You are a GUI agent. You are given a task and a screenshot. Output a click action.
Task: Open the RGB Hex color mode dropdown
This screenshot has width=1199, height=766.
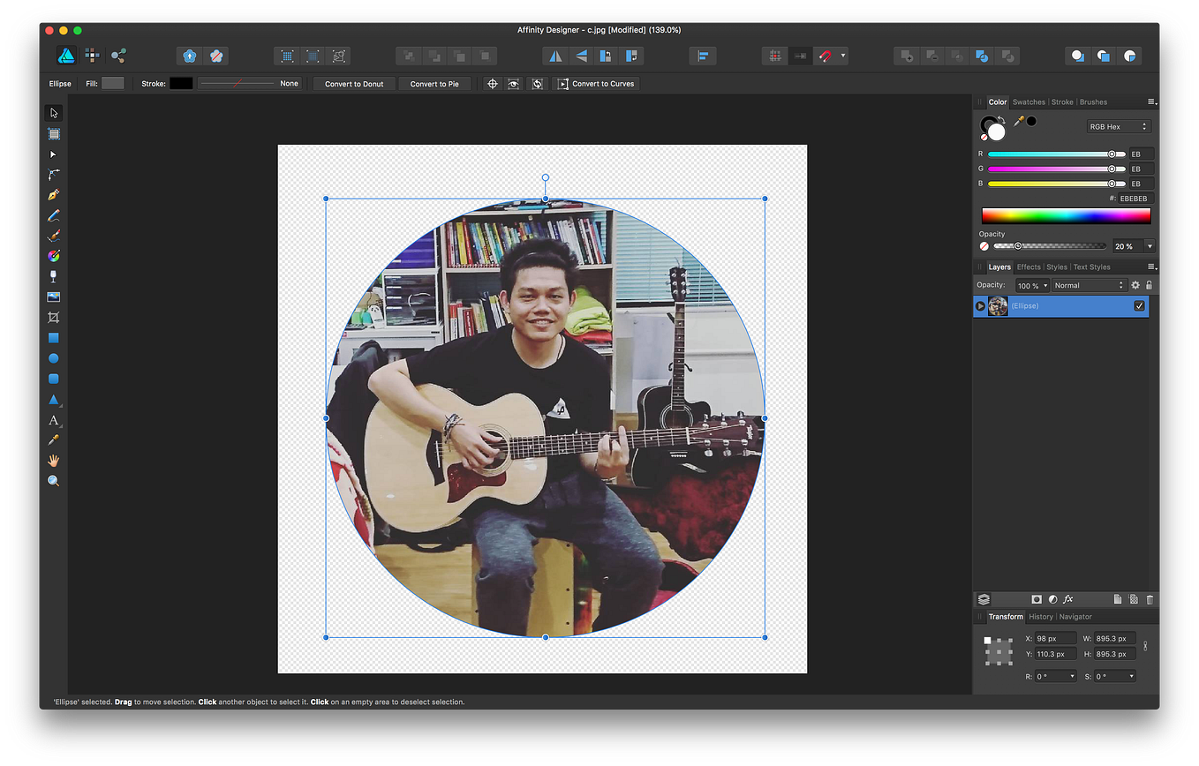[1118, 126]
